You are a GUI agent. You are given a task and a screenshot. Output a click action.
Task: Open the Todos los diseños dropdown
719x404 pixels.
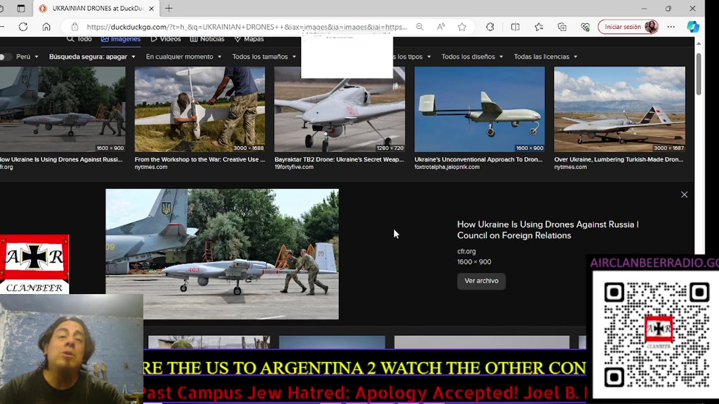coord(472,57)
